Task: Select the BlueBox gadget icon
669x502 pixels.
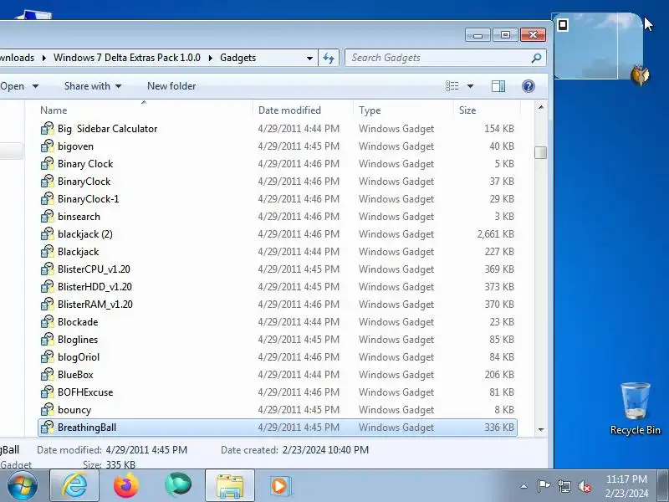Action: pos(48,374)
